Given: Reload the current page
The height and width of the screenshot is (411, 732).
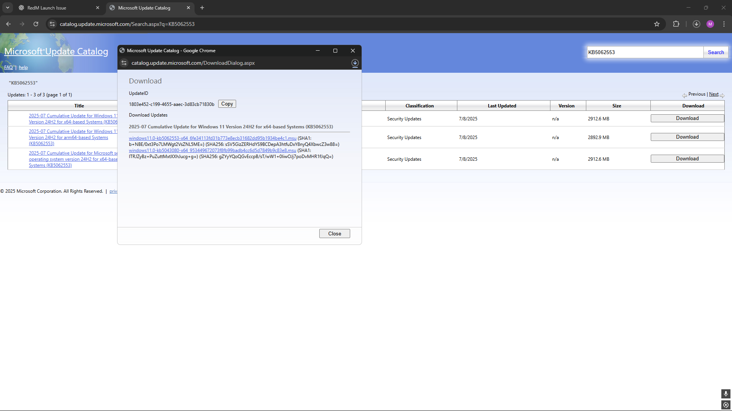Looking at the screenshot, I should [x=36, y=24].
